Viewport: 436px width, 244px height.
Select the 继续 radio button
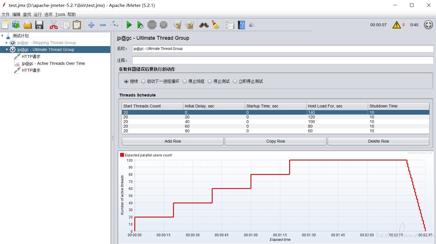coord(126,82)
